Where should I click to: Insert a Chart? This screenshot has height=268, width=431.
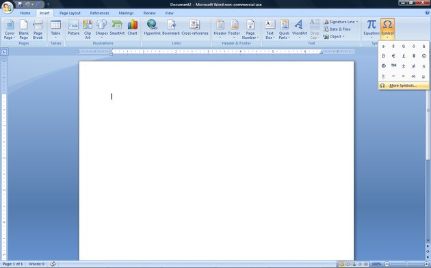point(132,27)
